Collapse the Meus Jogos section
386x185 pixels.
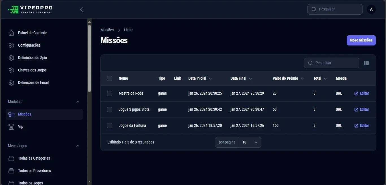(78, 146)
